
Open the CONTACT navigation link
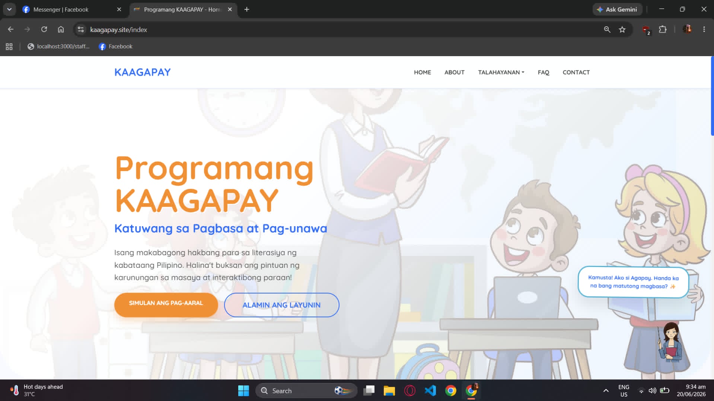pos(576,72)
